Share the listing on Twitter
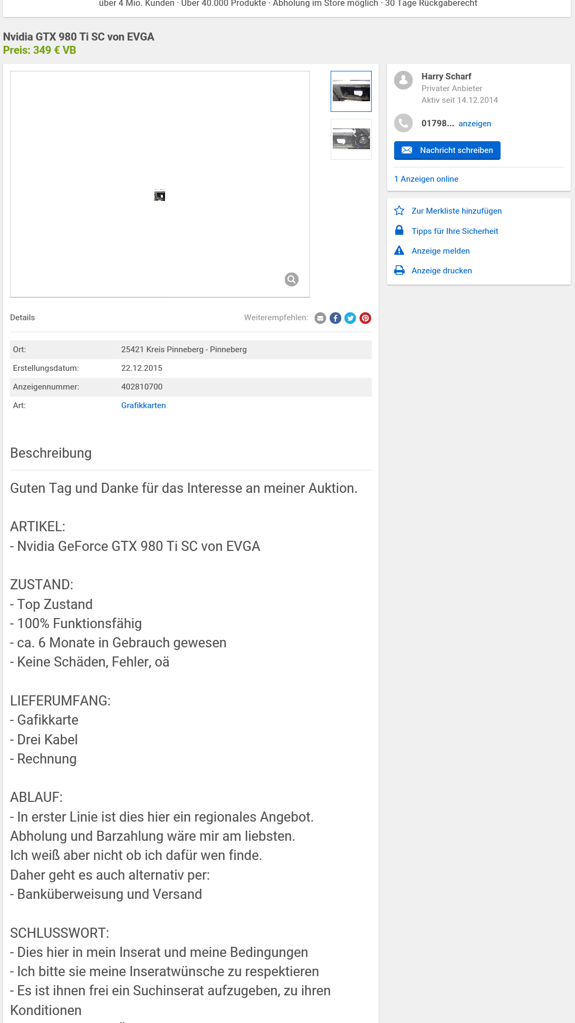The image size is (575, 1023). (x=350, y=318)
